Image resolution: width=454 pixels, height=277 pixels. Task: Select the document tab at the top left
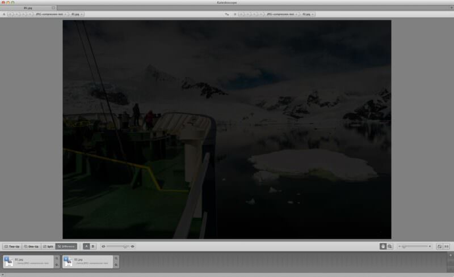point(28,8)
